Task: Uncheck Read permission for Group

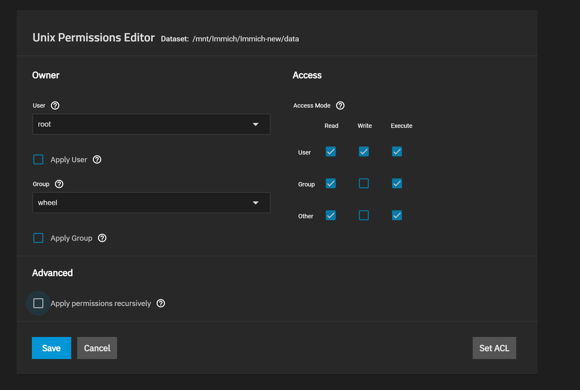Action: coord(331,183)
